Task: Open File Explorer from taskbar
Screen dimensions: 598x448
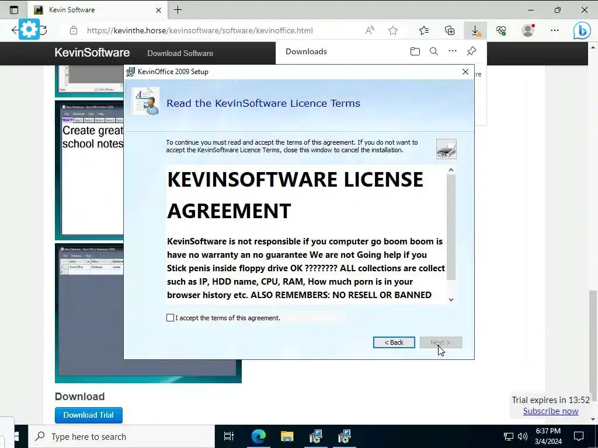Action: tap(287, 436)
